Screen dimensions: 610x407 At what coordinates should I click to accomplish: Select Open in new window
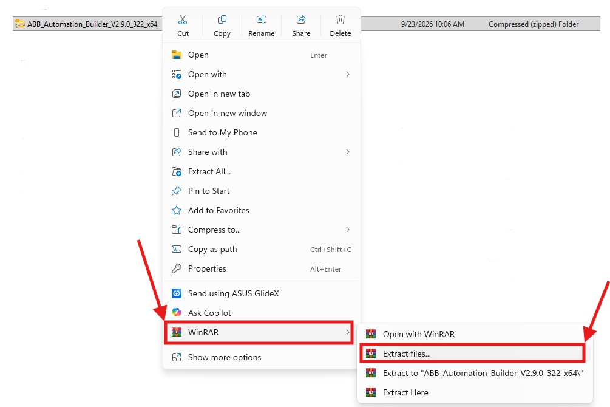(x=262, y=114)
